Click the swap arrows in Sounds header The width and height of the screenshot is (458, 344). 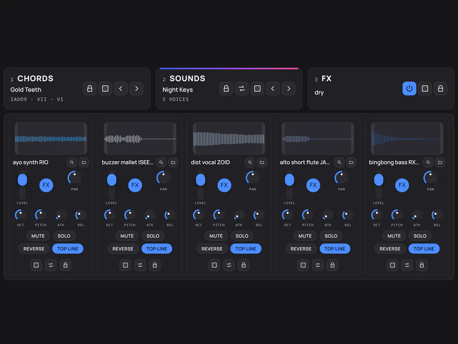tap(242, 89)
